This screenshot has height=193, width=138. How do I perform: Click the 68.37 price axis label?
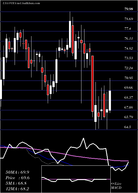(x=129, y=97)
